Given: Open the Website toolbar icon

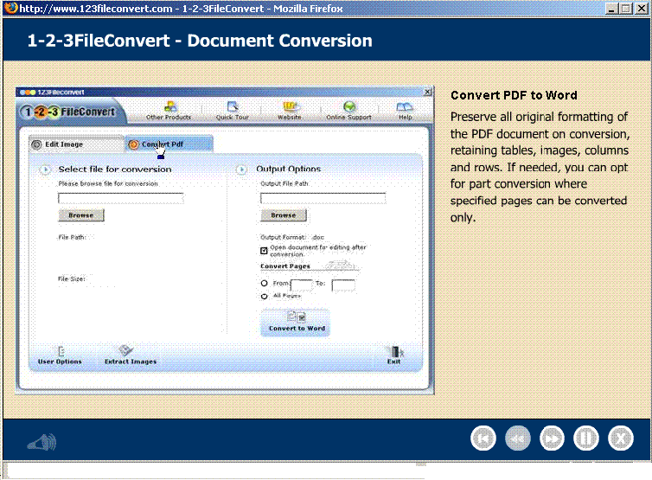Looking at the screenshot, I should click(x=290, y=111).
